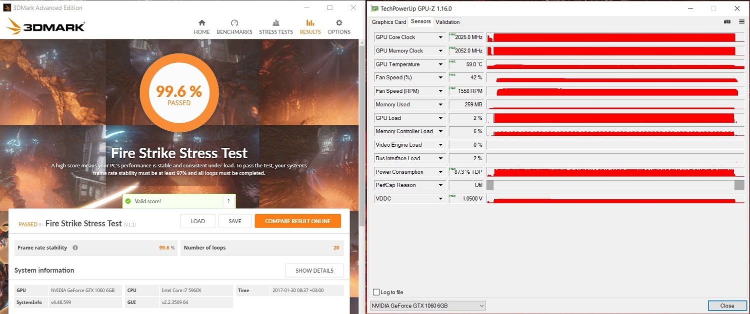Click the green Valid score check icon

(128, 201)
